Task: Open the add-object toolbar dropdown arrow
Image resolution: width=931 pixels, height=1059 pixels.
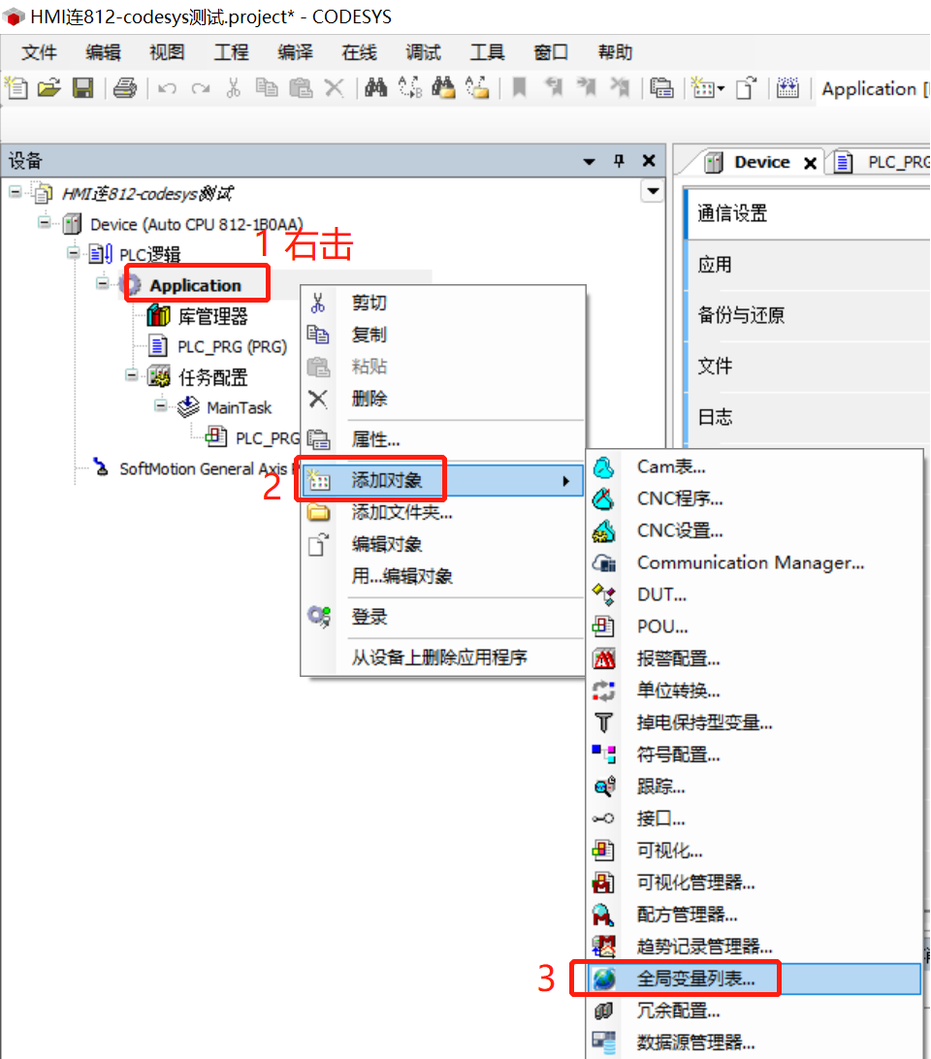Action: (x=721, y=88)
